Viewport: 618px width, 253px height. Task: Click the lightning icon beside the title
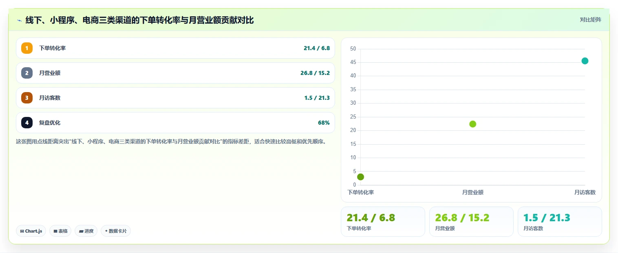(19, 20)
